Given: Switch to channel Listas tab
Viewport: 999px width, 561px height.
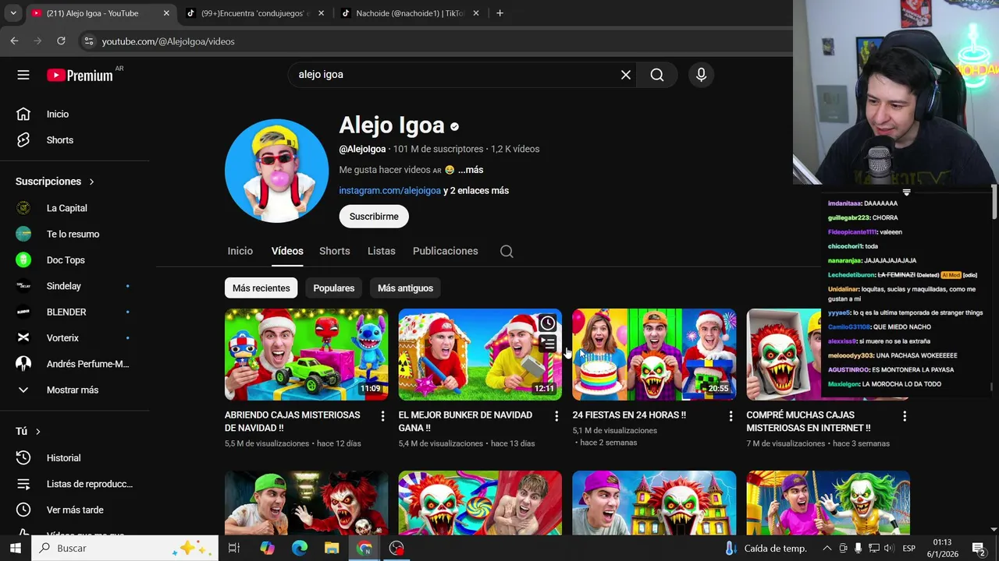Looking at the screenshot, I should pos(382,251).
